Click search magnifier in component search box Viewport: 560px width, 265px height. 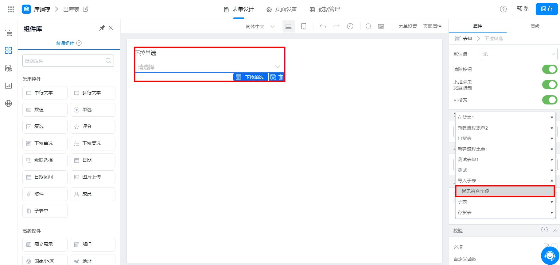pos(108,61)
